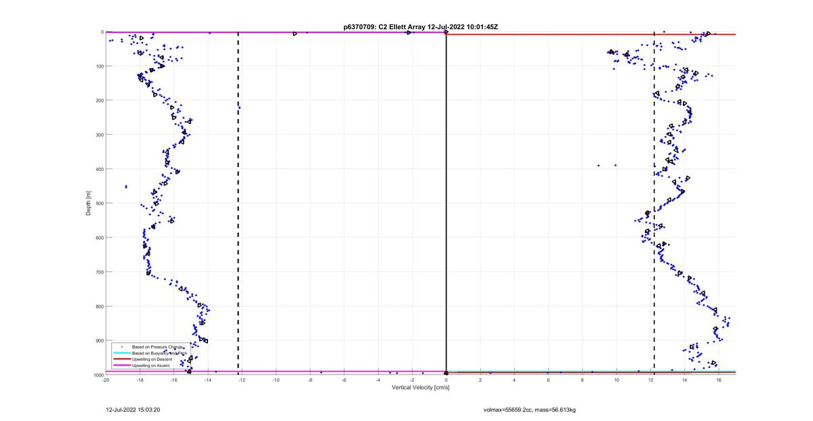Click the positive x-axis tick label '2'

(x=480, y=380)
